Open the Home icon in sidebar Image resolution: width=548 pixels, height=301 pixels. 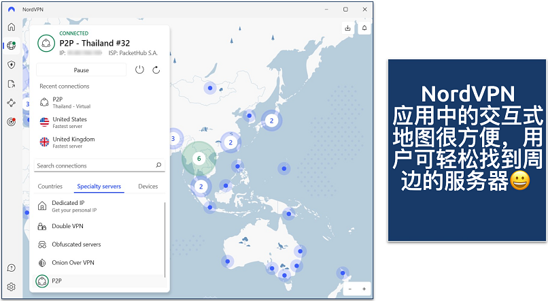point(12,27)
